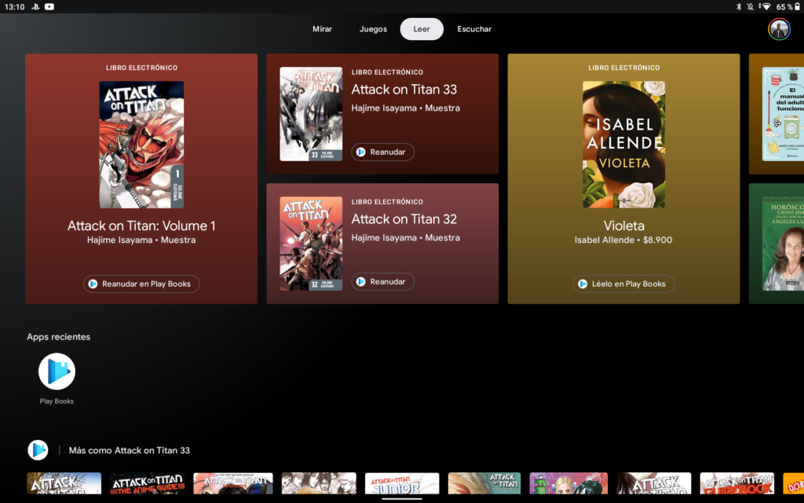The height and width of the screenshot is (503, 804).
Task: Open 'Attack on Titan The Anime Guide' thumbnail
Action: 147,483
